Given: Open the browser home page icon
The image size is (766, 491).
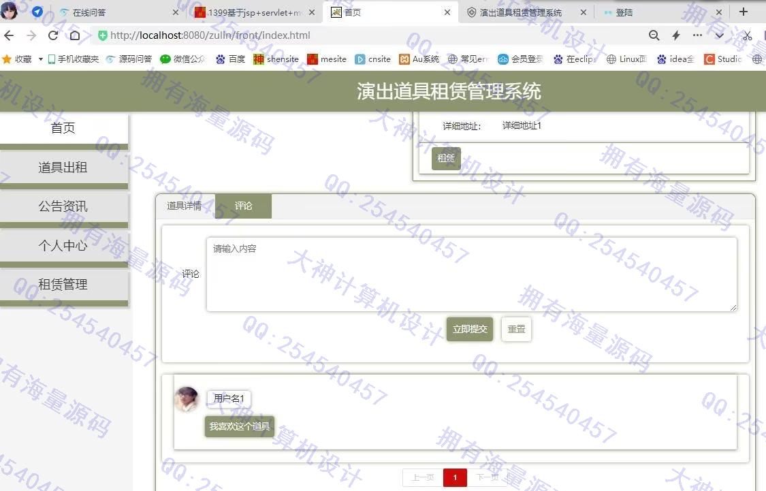Looking at the screenshot, I should coord(75,35).
